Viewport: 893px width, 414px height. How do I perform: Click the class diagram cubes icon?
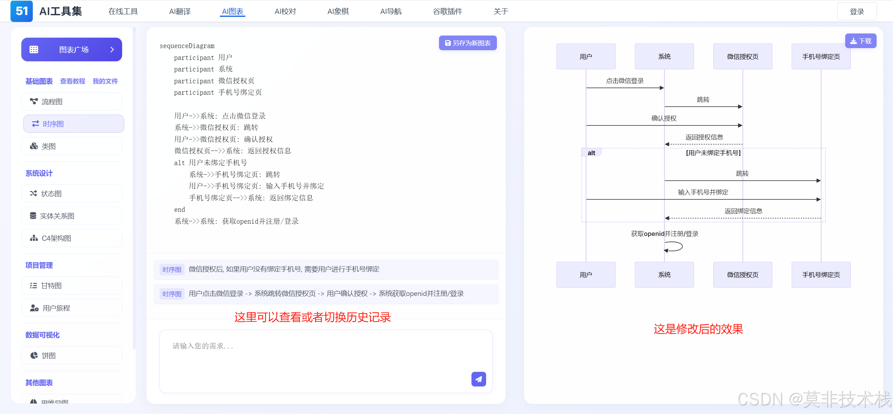click(x=34, y=146)
